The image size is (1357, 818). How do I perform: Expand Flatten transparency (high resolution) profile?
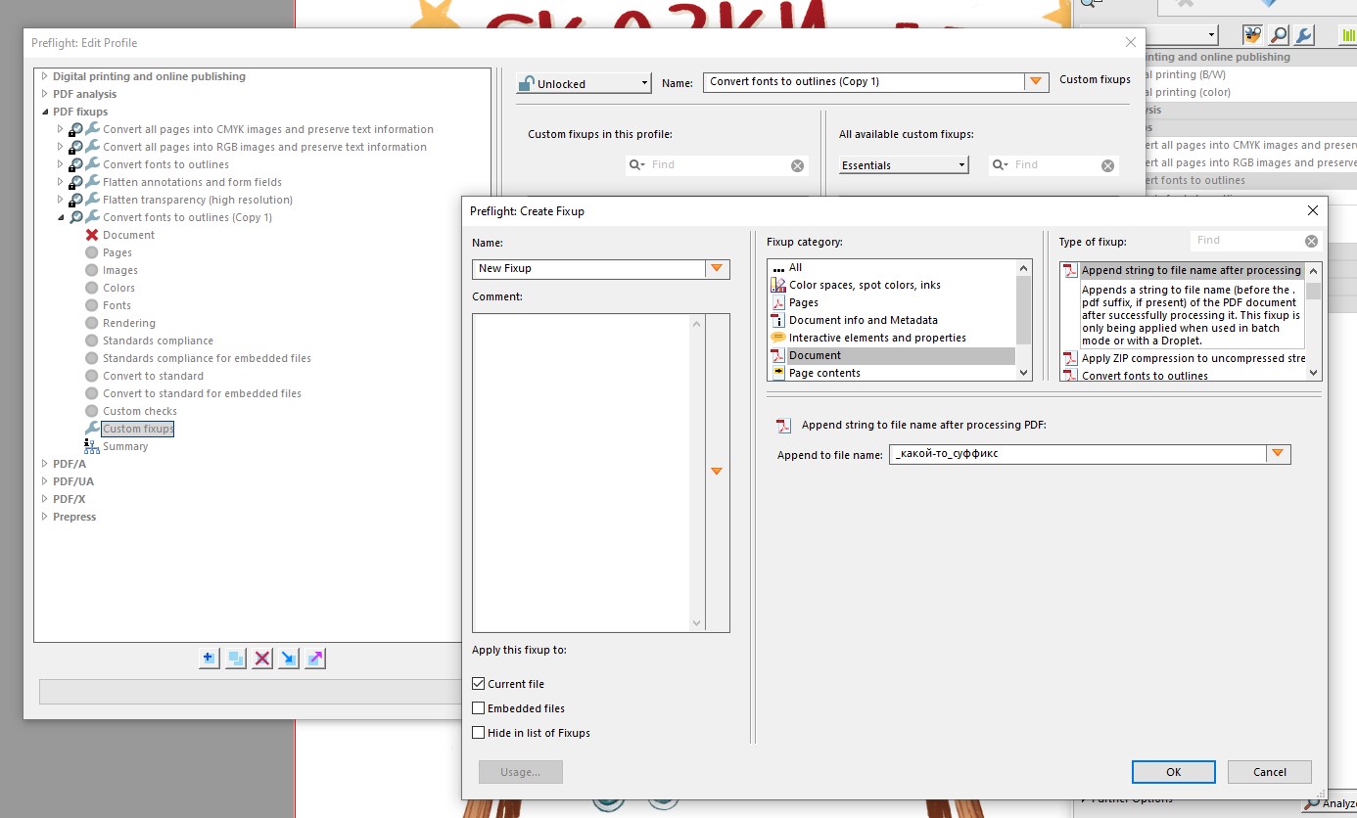pos(61,200)
